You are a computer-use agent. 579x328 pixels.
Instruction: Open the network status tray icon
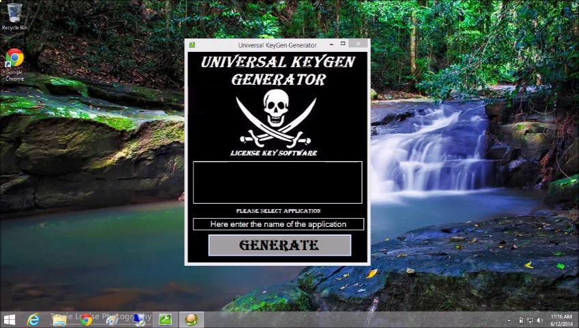(x=531, y=320)
